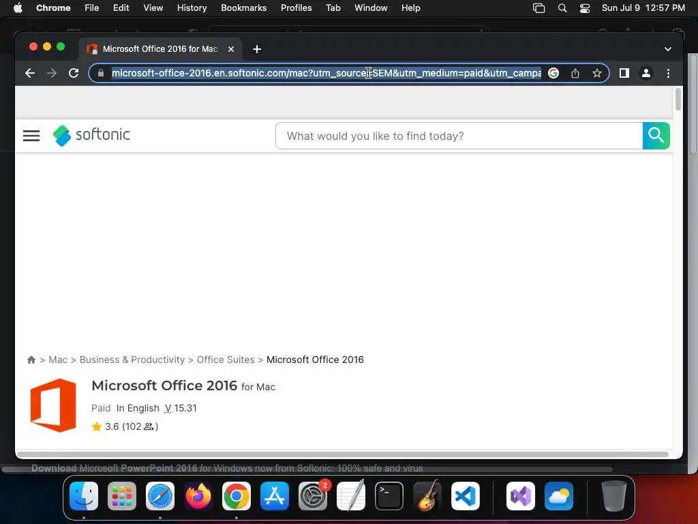This screenshot has width=698, height=524.
Task: Close the Microsoft Office 2016 tab
Action: click(231, 49)
